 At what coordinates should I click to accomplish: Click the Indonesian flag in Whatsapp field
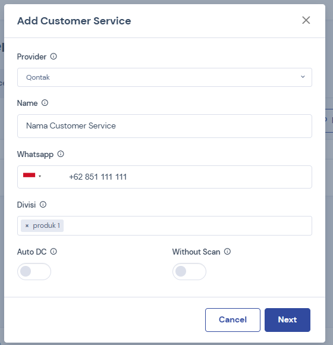[29, 175]
